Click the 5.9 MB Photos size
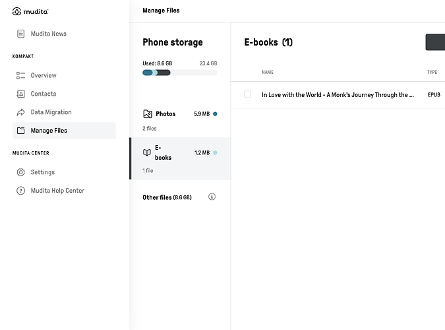445x330 pixels. pos(202,114)
